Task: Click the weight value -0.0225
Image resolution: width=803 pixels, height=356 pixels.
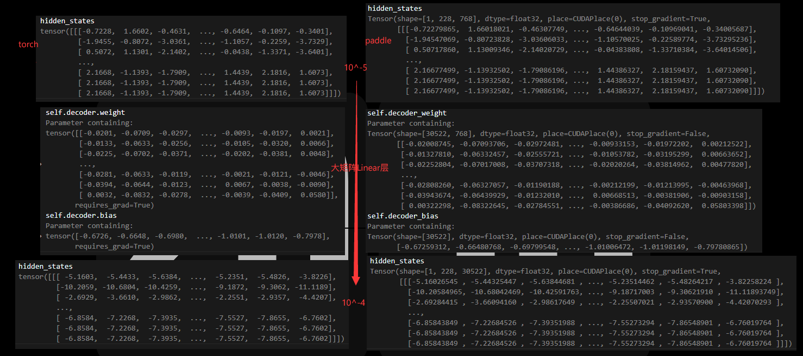Action: pyautogui.click(x=97, y=154)
